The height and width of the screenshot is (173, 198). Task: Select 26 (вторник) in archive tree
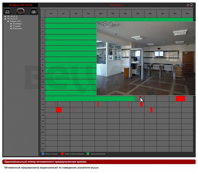click(x=17, y=28)
